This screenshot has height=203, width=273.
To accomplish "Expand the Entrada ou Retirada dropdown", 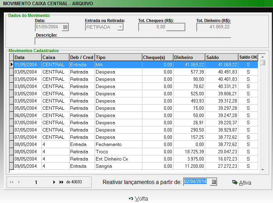I will [x=120, y=27].
